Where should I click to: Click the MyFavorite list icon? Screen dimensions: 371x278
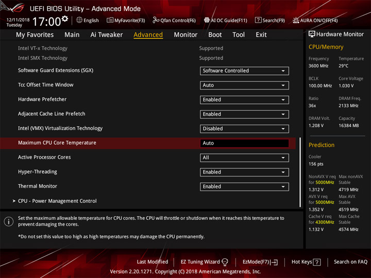click(110, 20)
